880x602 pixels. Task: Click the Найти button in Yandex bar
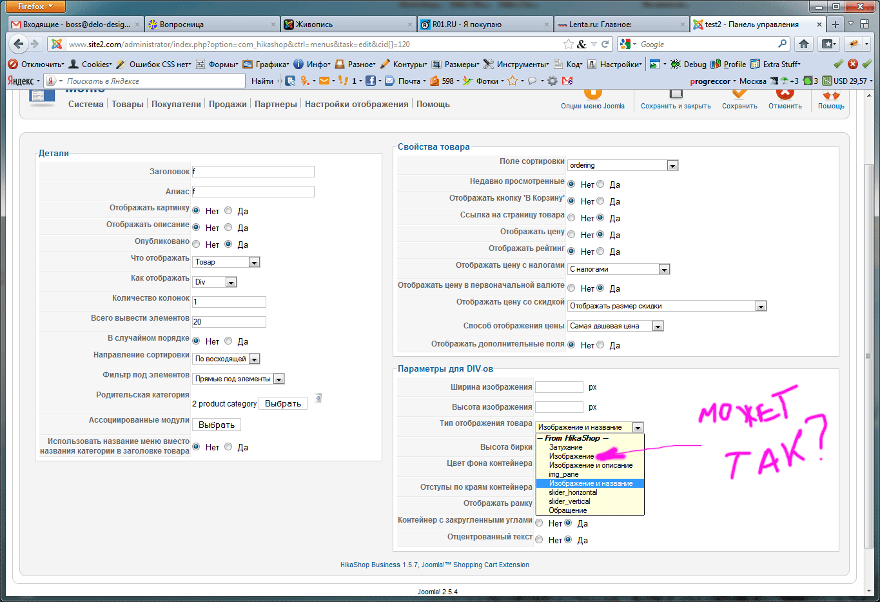262,81
